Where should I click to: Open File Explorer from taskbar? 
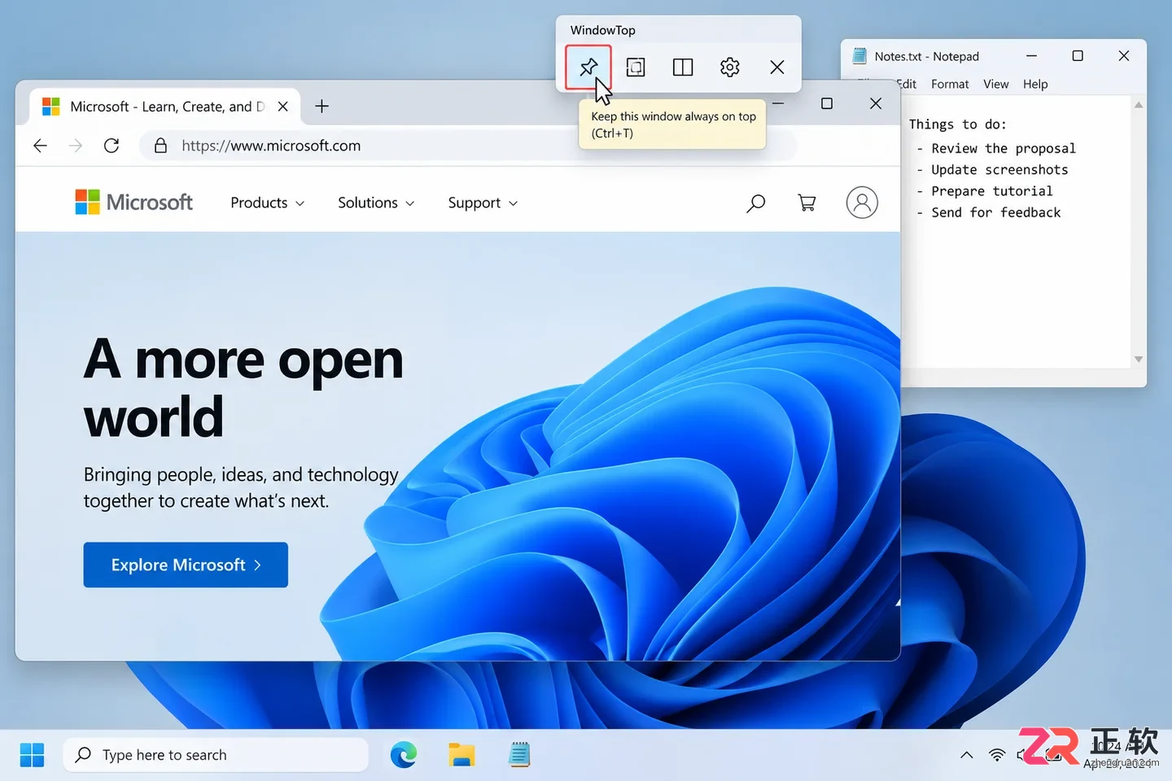click(x=461, y=755)
